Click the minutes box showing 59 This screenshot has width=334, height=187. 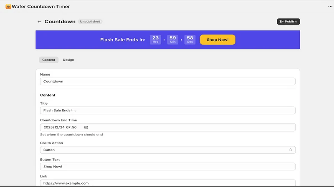click(x=172, y=39)
